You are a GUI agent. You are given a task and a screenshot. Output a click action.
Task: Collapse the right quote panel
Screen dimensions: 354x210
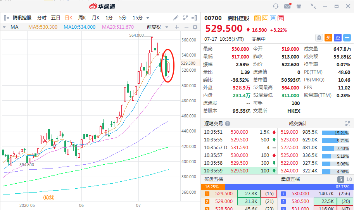[194, 17]
